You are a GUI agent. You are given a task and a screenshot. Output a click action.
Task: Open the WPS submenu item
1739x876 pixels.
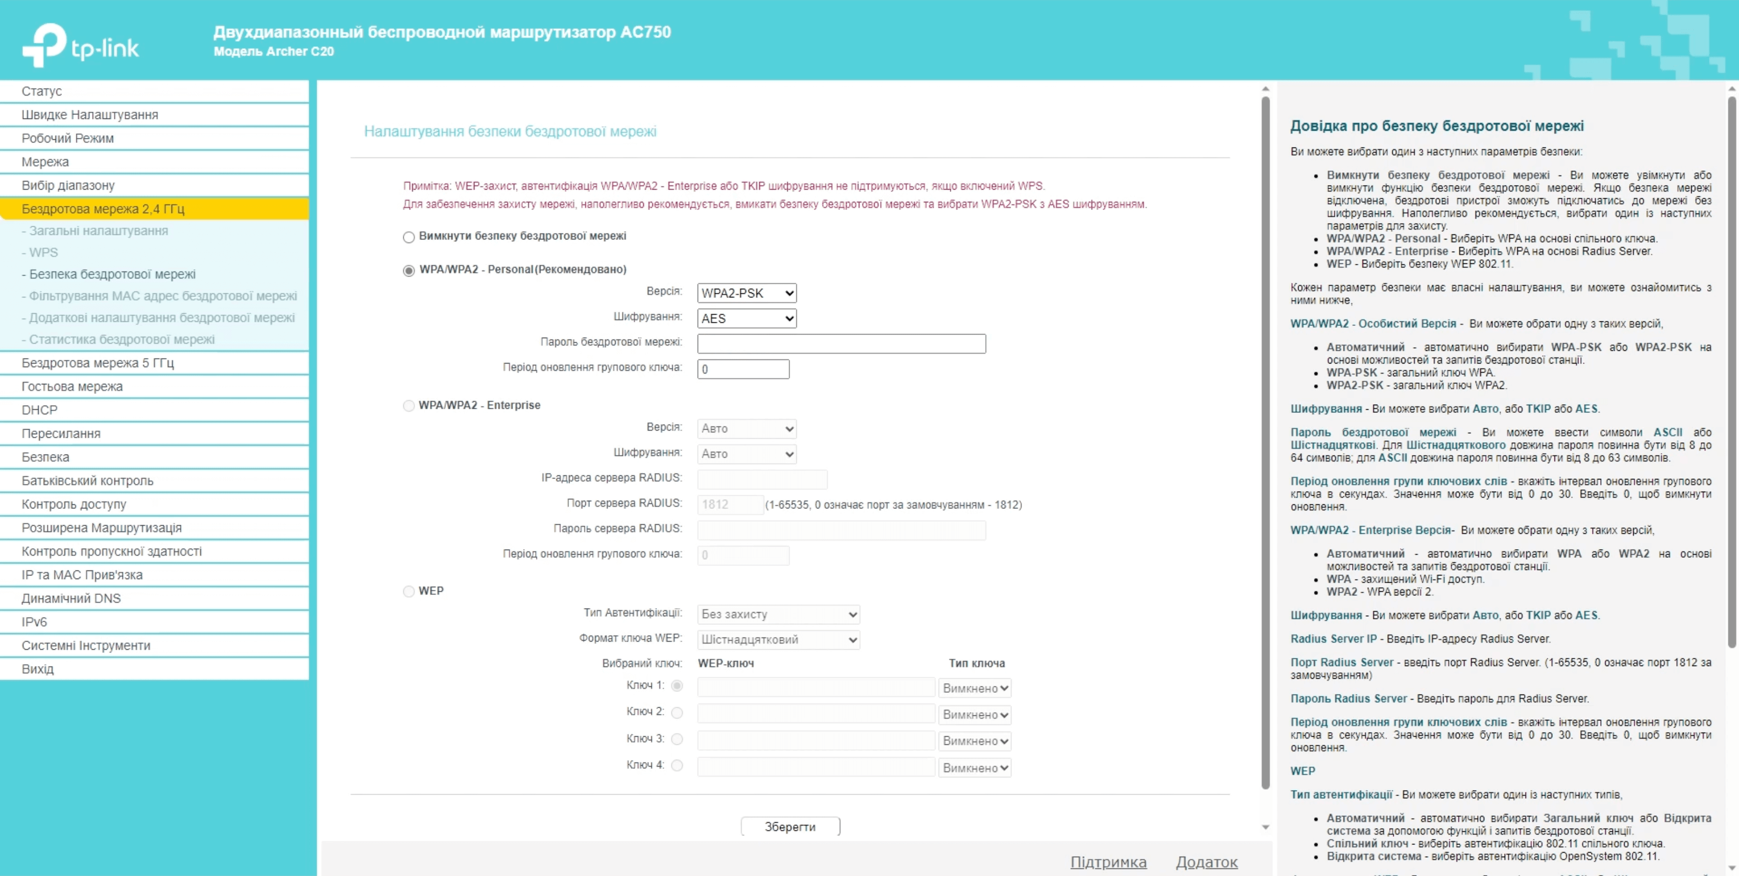(x=43, y=252)
